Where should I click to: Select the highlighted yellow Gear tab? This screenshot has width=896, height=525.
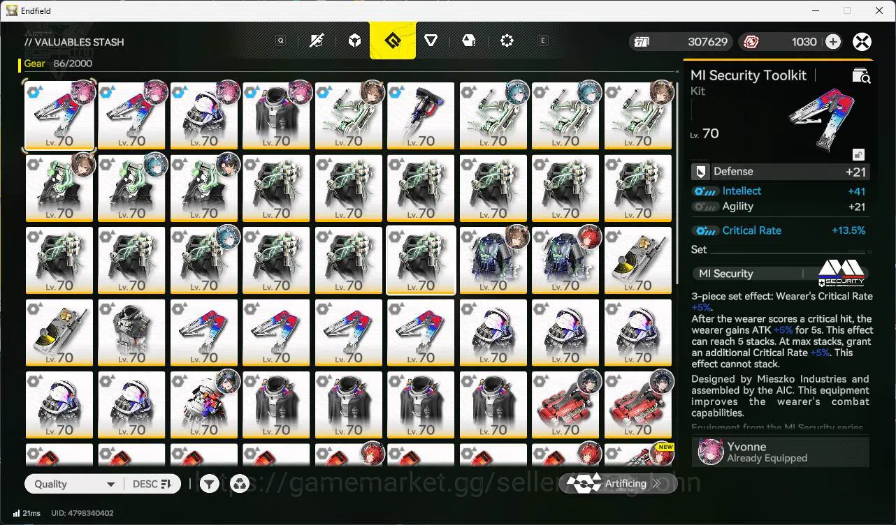pyautogui.click(x=393, y=40)
